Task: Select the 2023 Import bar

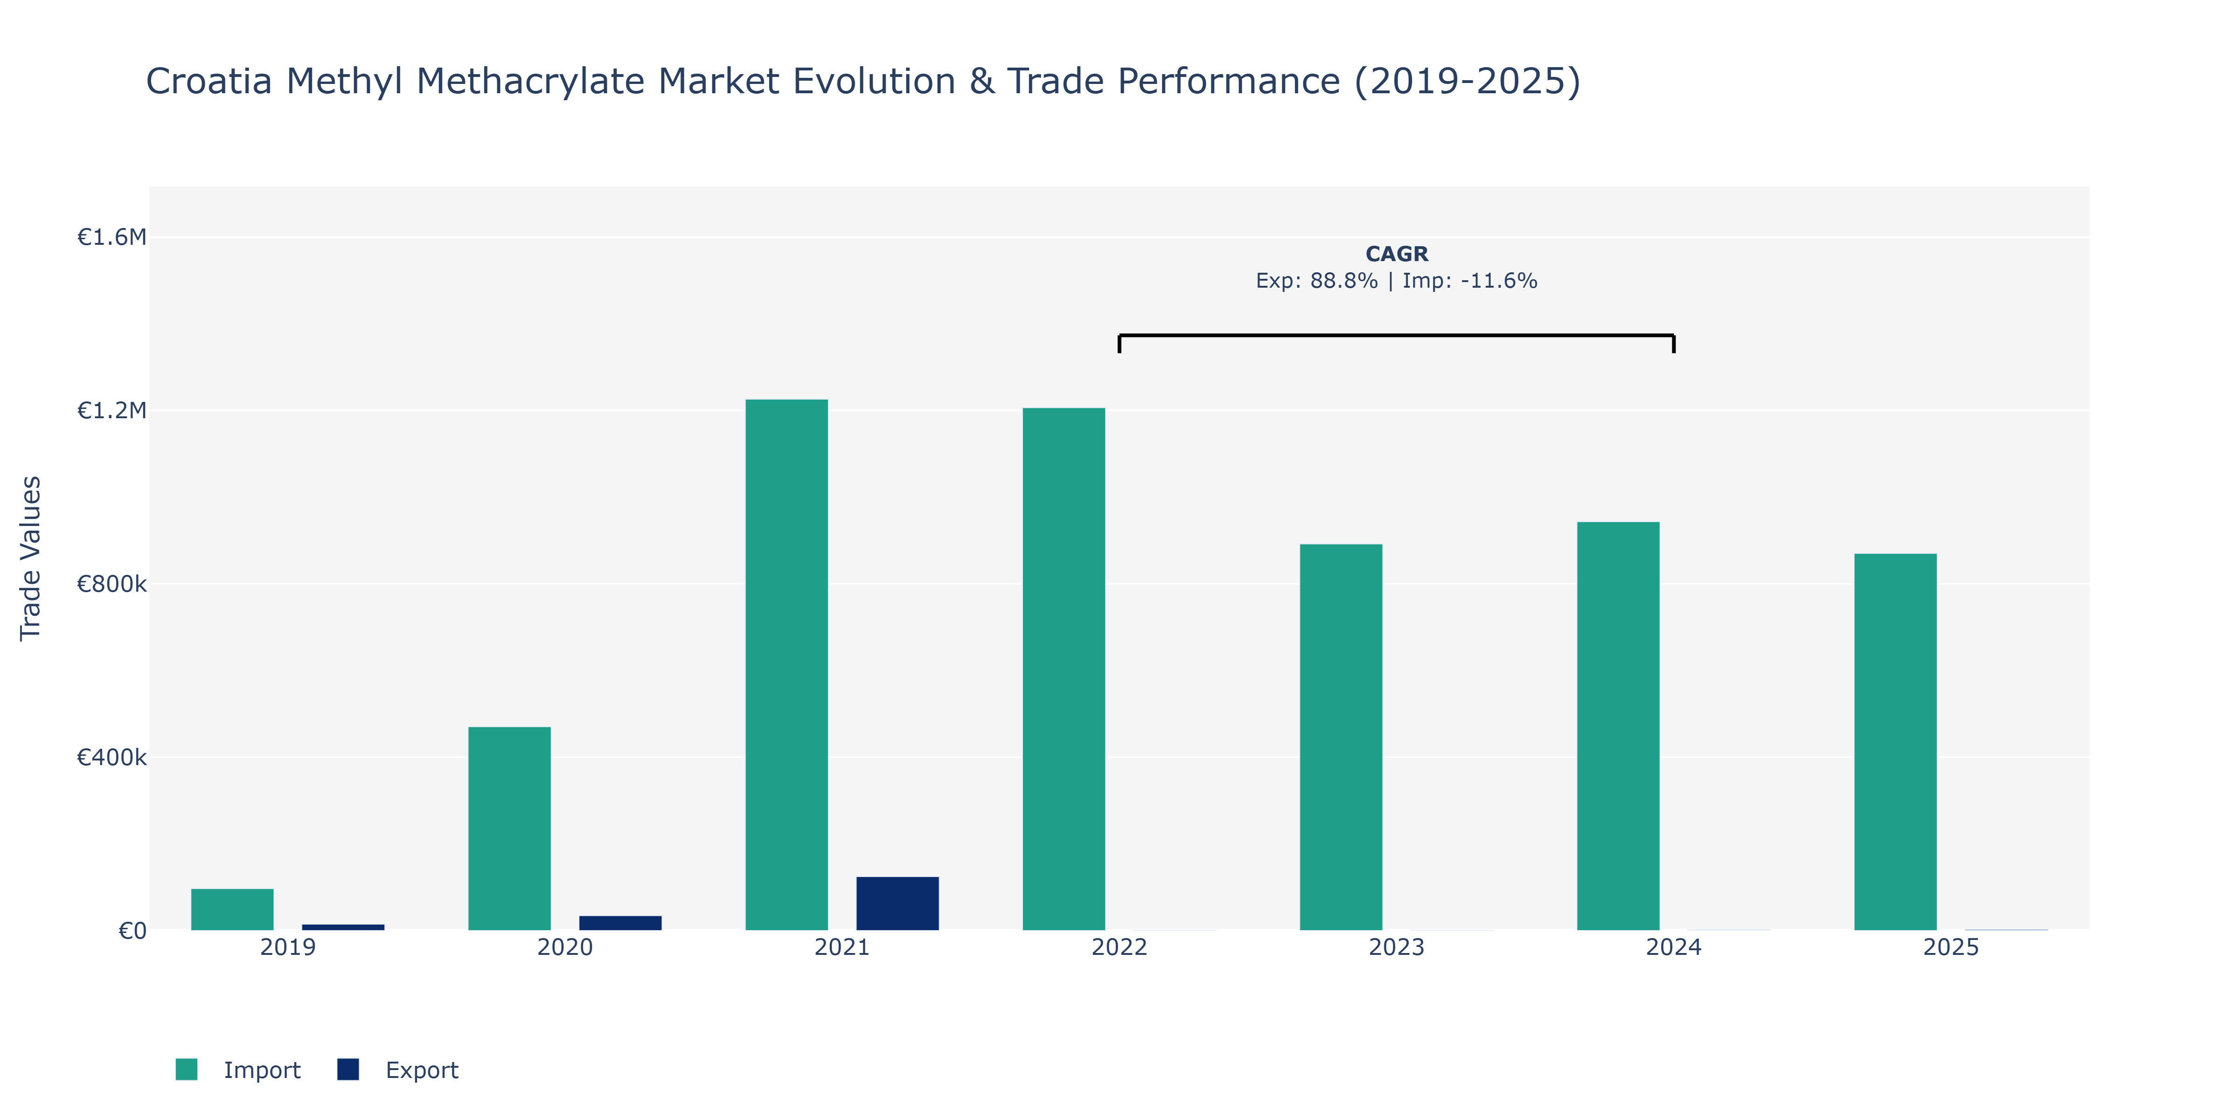Action: [1341, 738]
